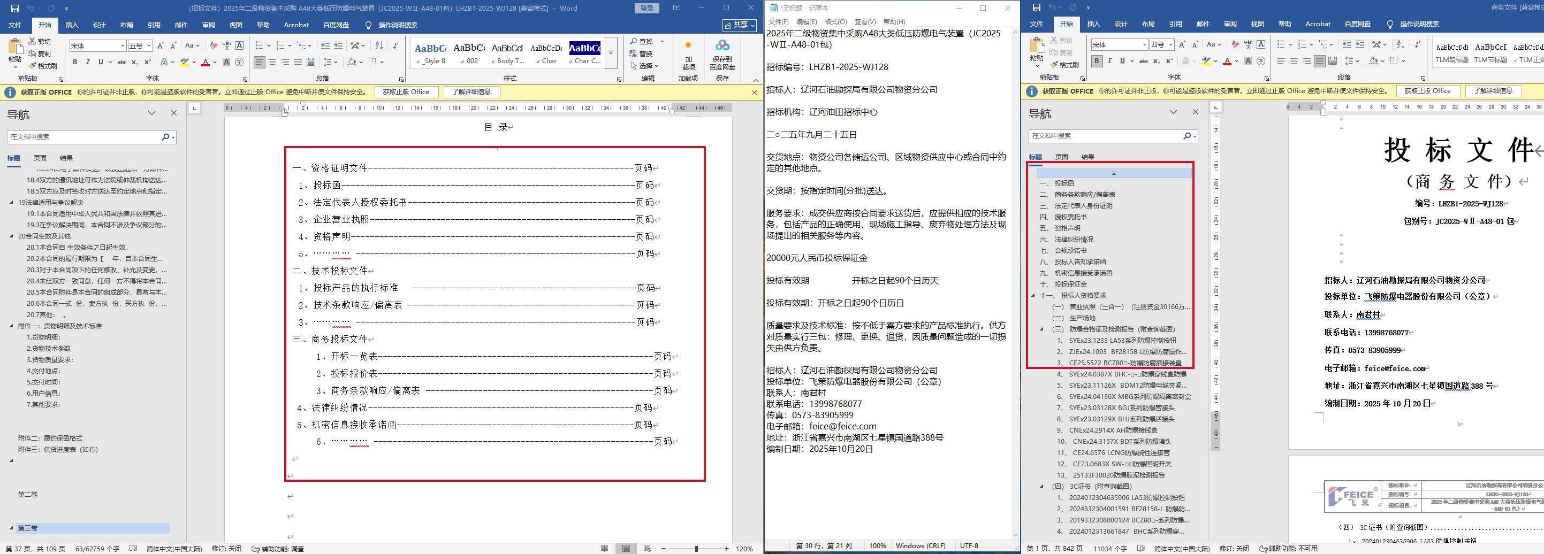Click 了解详细信息 button in right Word
This screenshot has height=554, width=1544.
pos(1493,91)
